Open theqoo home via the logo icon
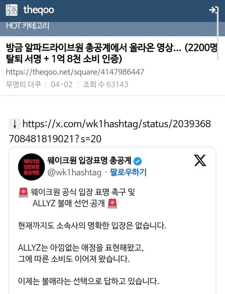Viewport: 225px width, 294px height. 12,10
